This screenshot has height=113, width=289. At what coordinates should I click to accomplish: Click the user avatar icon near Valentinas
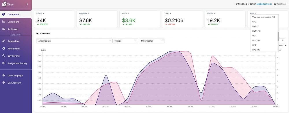(275, 4)
